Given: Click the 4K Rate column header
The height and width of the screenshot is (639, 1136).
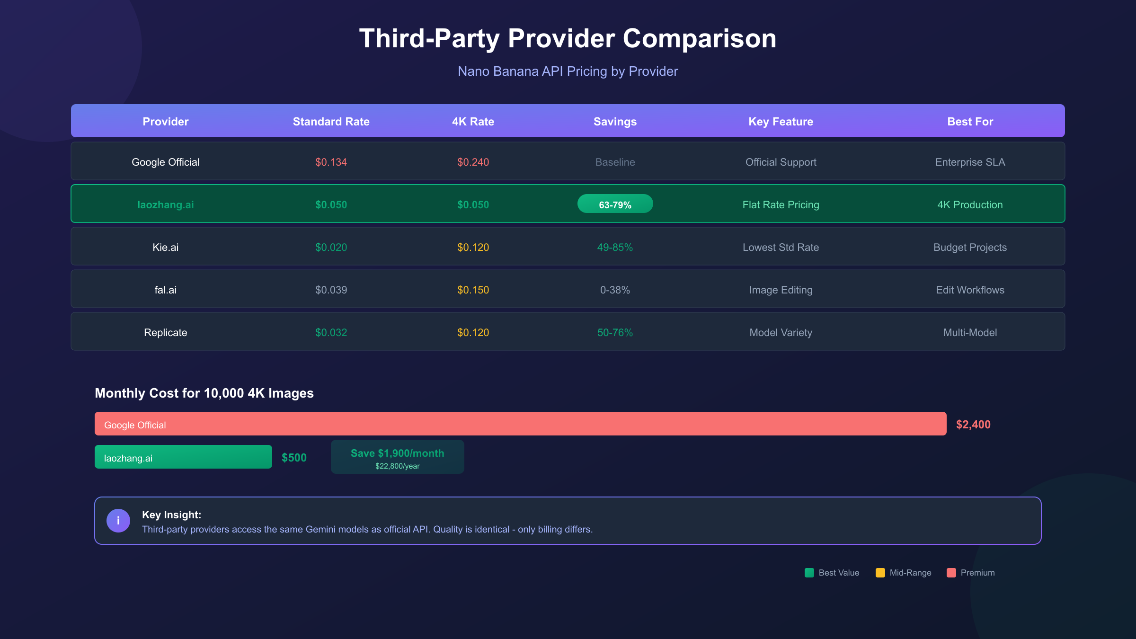Looking at the screenshot, I should [x=473, y=122].
